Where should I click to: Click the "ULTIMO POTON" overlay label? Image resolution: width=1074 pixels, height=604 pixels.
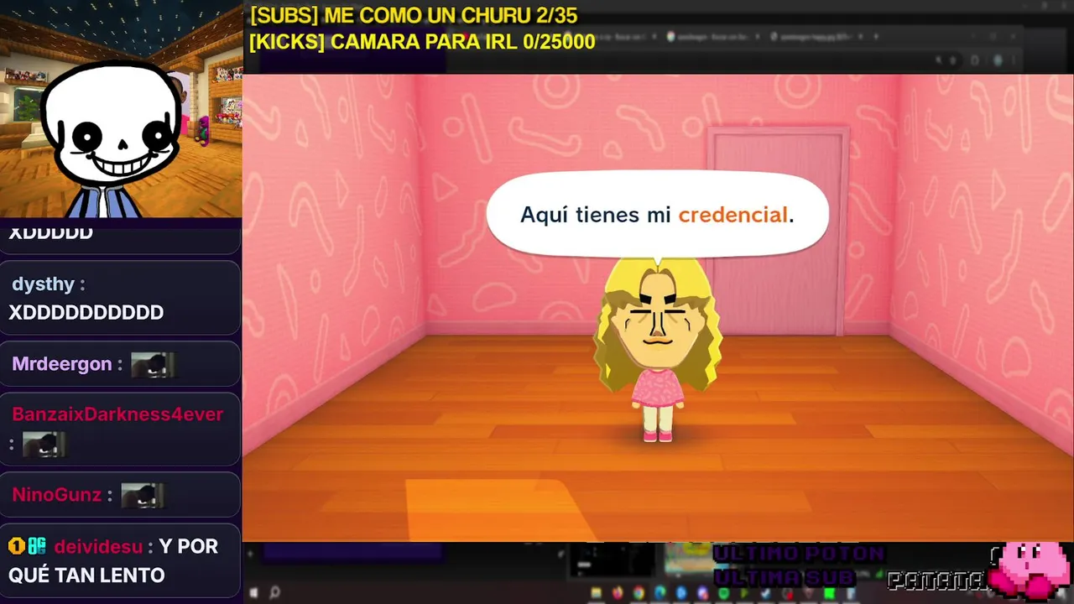pos(799,554)
